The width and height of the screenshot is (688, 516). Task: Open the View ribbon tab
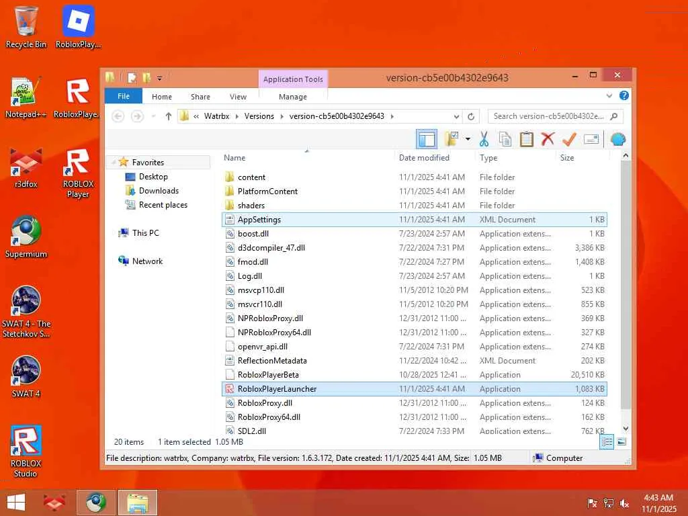coord(239,97)
